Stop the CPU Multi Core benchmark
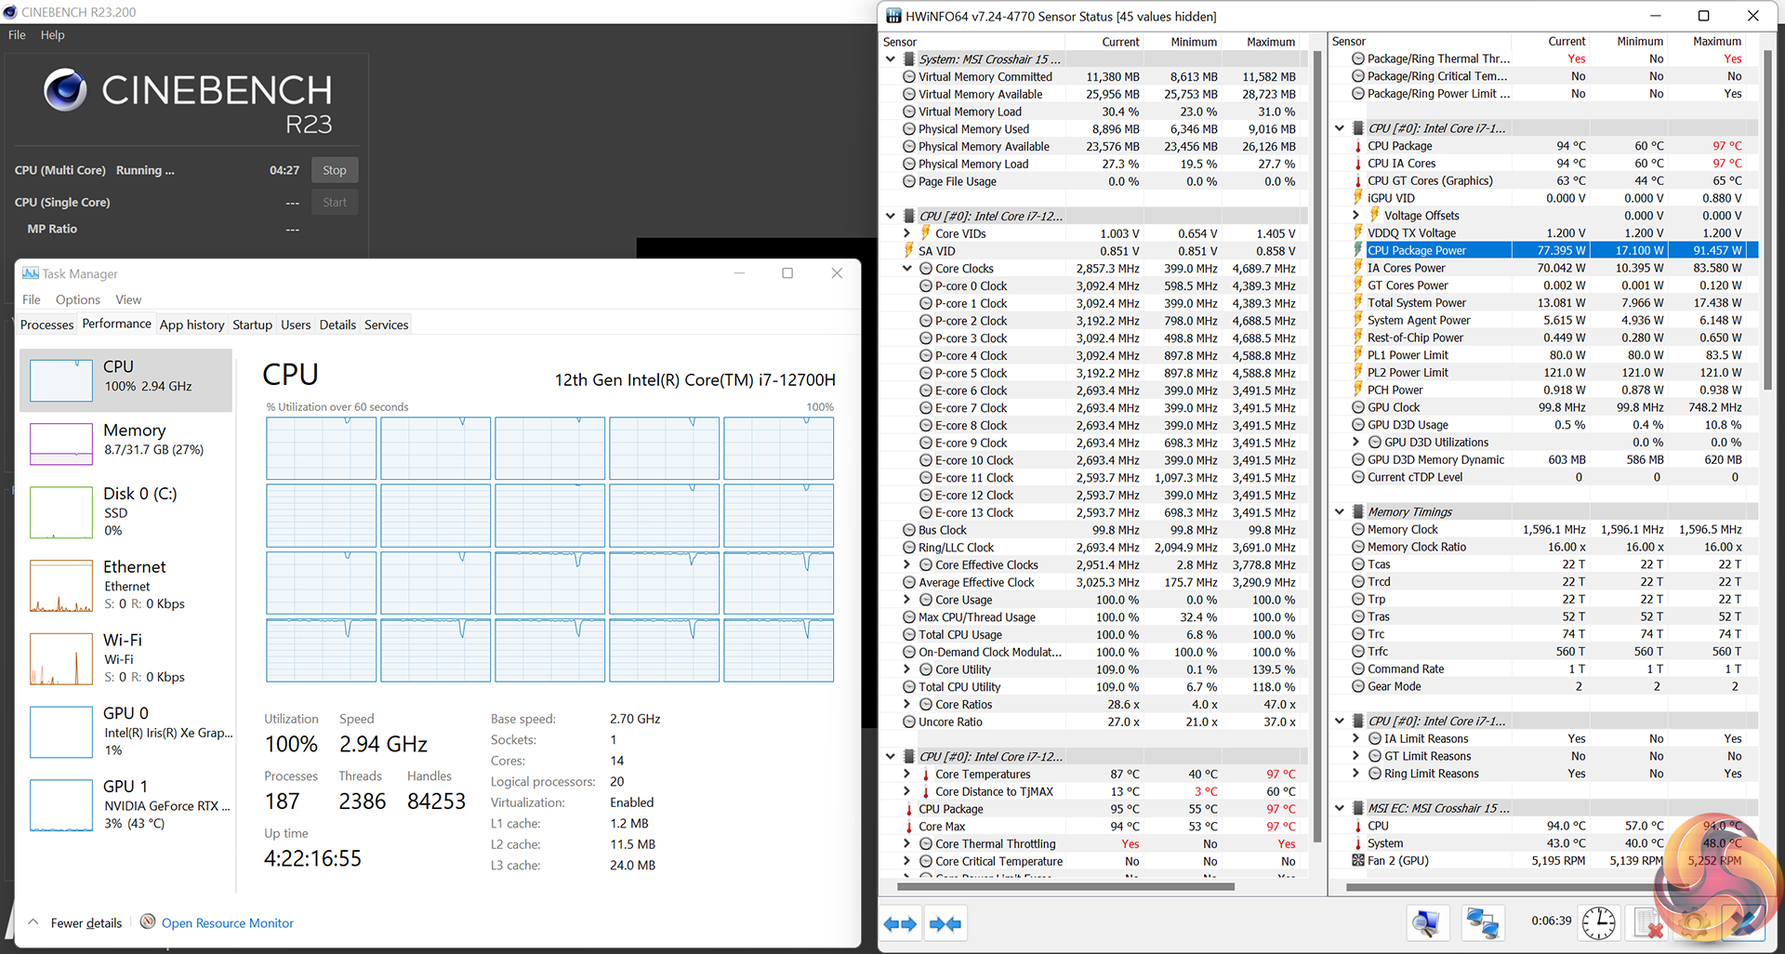This screenshot has height=954, width=1785. click(x=335, y=170)
